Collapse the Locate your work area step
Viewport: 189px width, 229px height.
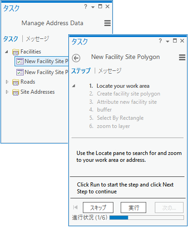74,86
